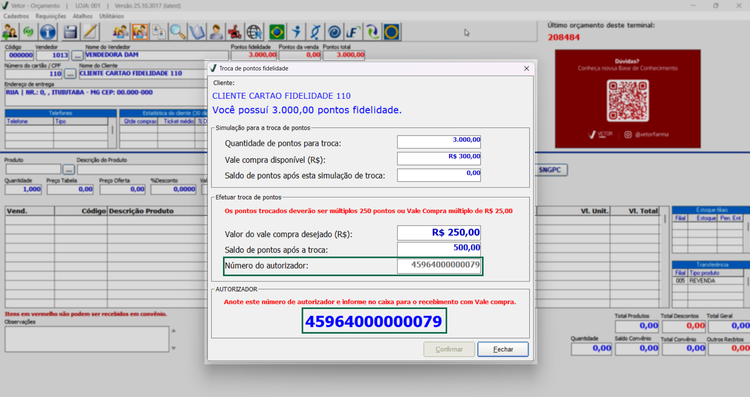Click the SNGPC button
This screenshot has height=397, width=750.
[x=550, y=170]
